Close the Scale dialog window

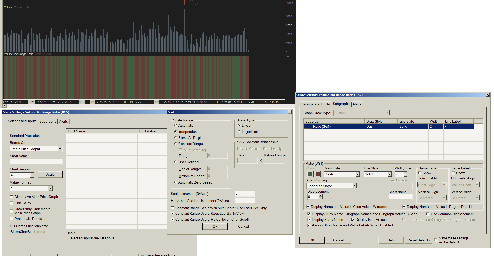pyautogui.click(x=289, y=112)
